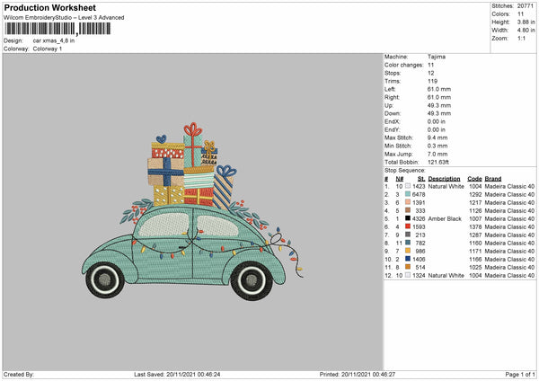Select the Machine Tajima value

click(437, 57)
